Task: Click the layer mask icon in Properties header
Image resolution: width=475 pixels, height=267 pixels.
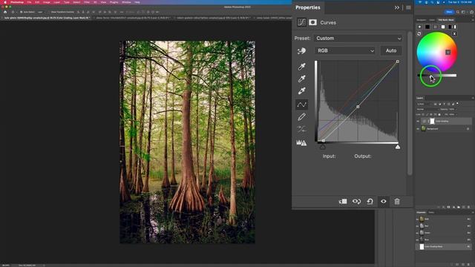Action: (312, 22)
